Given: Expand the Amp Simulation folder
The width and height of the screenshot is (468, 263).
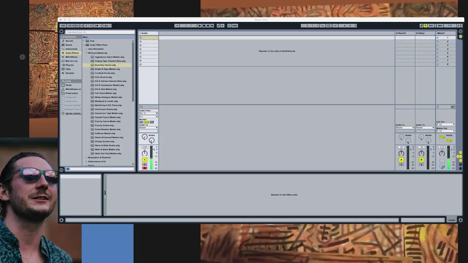Looking at the screenshot, I should [87, 49].
